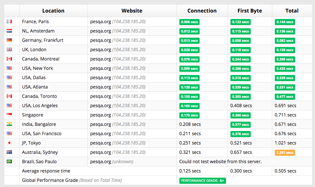Select the 'JP, Tokyo' location cell
Image resolution: width=315 pixels, height=187 pixels.
(x=53, y=143)
